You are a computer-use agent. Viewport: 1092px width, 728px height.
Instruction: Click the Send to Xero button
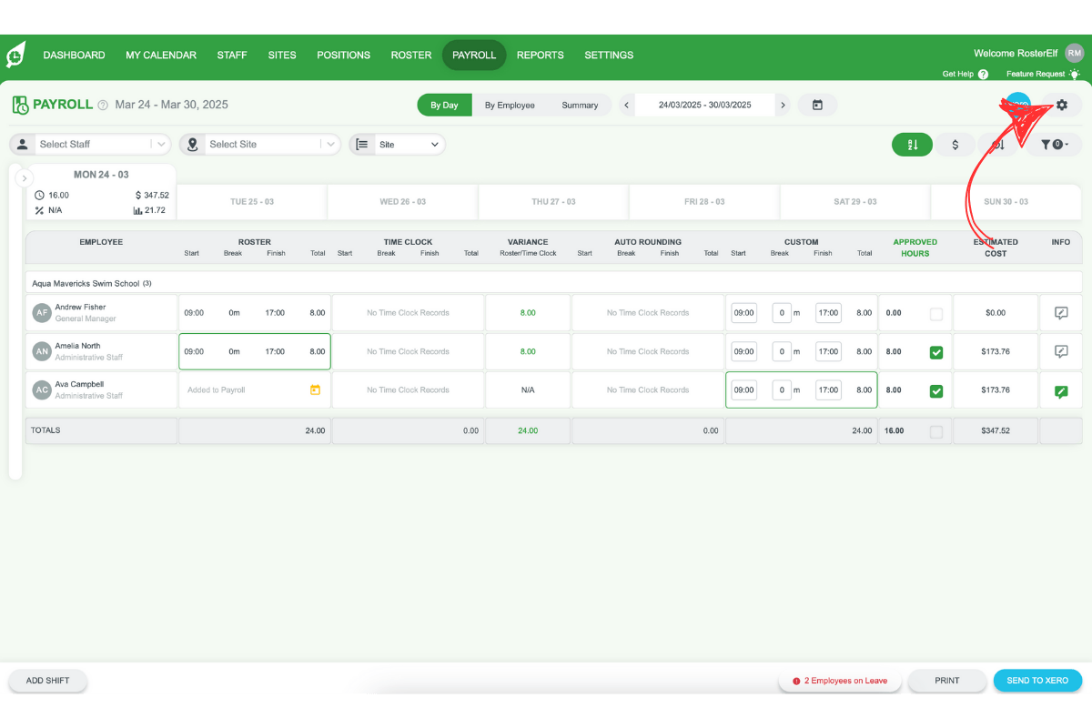pos(1037,680)
